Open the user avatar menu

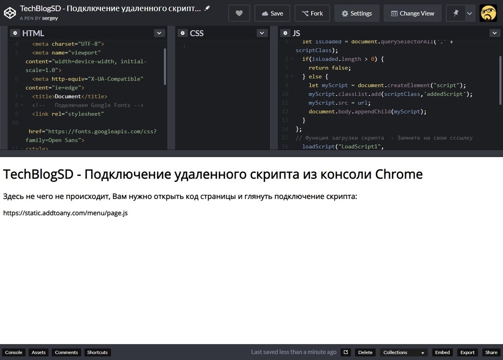488,13
